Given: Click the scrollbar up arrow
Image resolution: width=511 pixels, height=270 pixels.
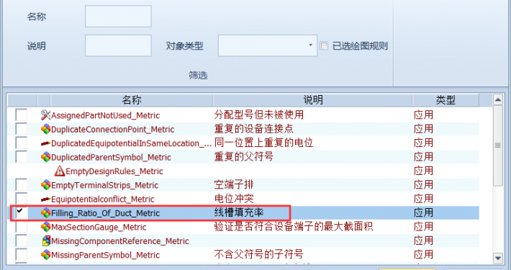Looking at the screenshot, I should (x=497, y=100).
